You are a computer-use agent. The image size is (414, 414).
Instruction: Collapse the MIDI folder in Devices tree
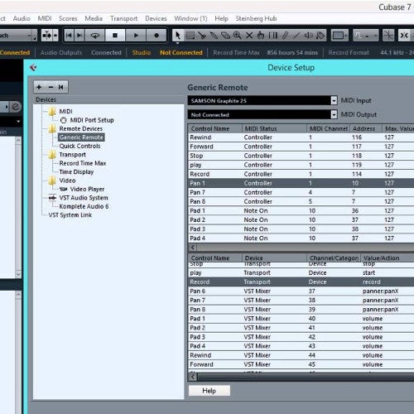pyautogui.click(x=52, y=111)
